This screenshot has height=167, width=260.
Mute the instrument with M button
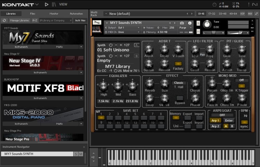(198, 31)
